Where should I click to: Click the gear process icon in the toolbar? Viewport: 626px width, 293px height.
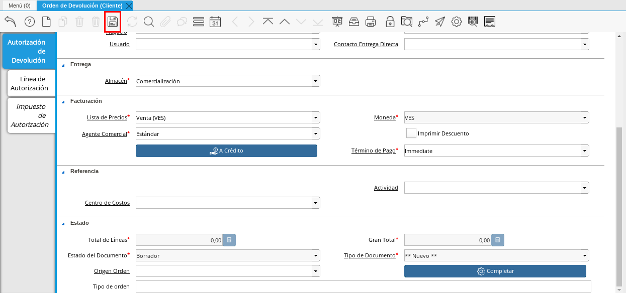pos(457,22)
